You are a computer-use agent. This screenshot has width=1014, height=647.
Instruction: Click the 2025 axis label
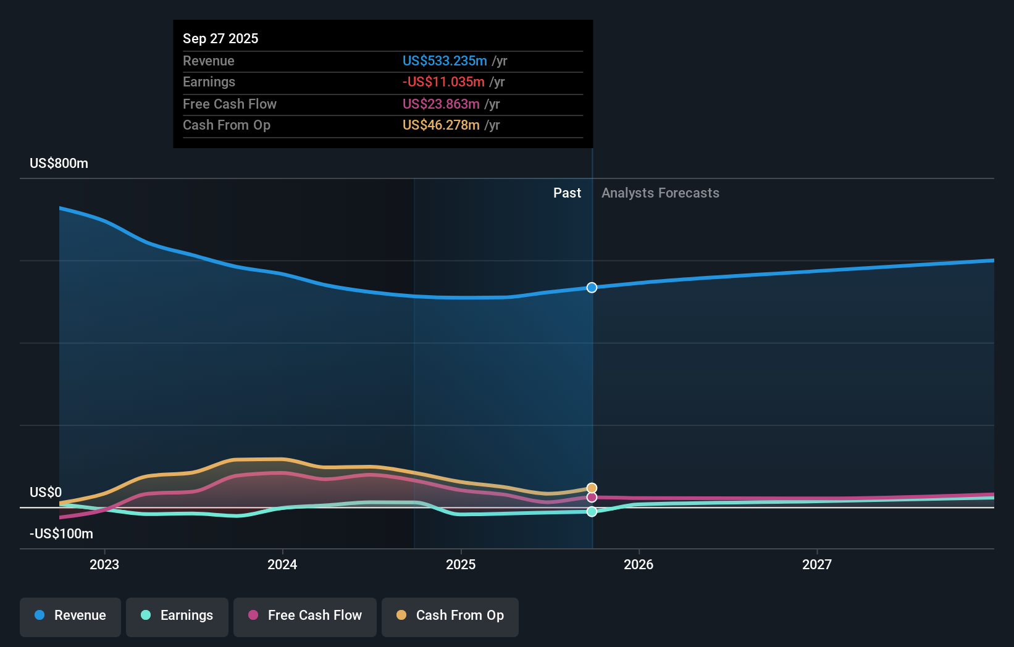[x=461, y=564]
